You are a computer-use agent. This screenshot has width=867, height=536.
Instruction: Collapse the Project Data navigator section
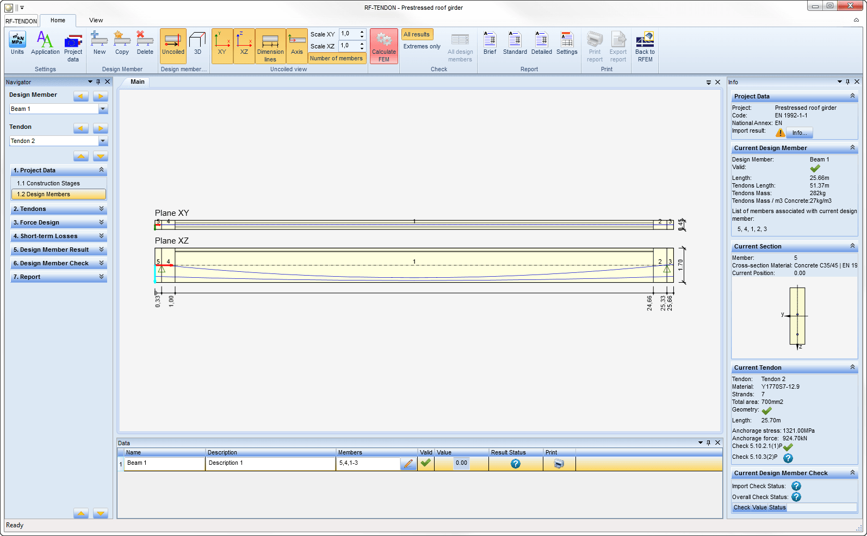[x=101, y=170]
